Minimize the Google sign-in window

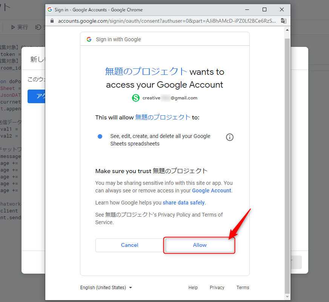pyautogui.click(x=247, y=10)
